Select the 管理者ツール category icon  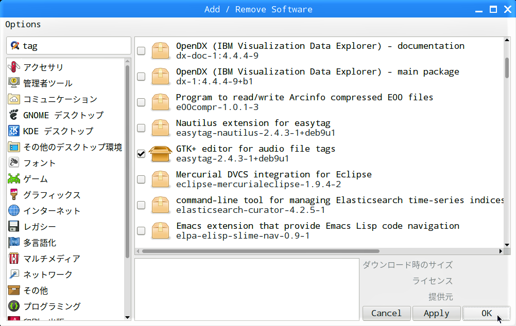click(x=14, y=83)
